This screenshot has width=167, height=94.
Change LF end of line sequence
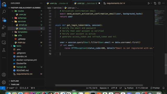121,88
